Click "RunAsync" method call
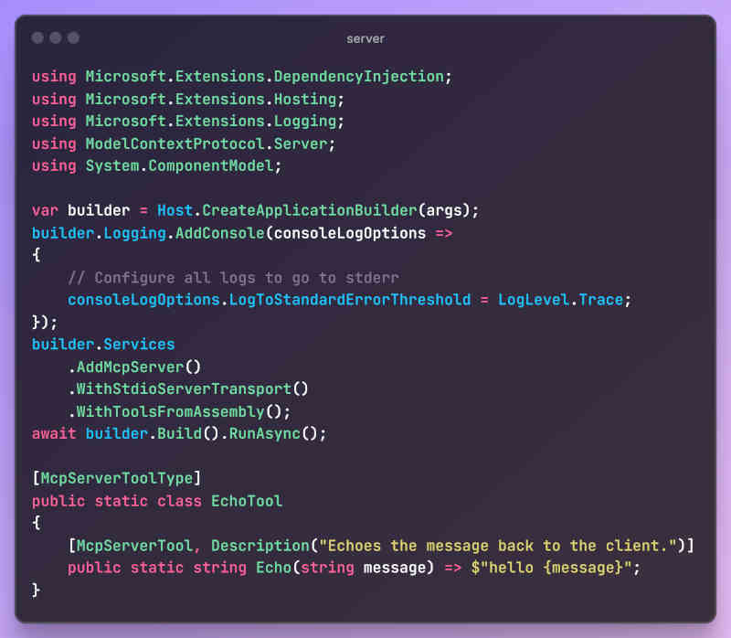Image resolution: width=731 pixels, height=638 pixels. pyautogui.click(x=264, y=434)
